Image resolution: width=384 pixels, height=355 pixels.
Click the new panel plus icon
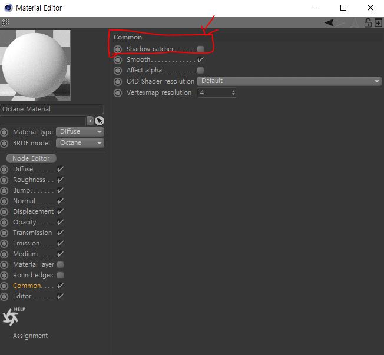378,23
